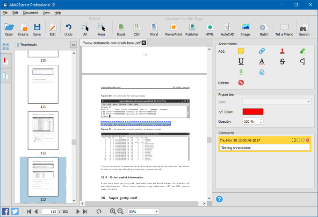Click the red Delete annotation icon
The image size is (318, 217).
click(241, 83)
